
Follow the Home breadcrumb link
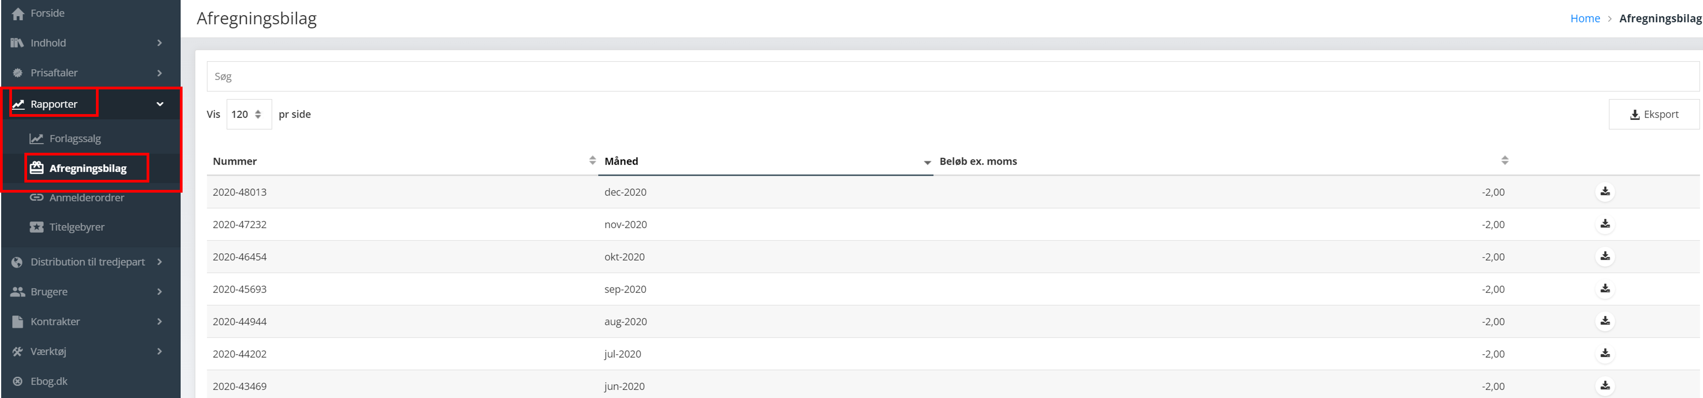pyautogui.click(x=1585, y=19)
